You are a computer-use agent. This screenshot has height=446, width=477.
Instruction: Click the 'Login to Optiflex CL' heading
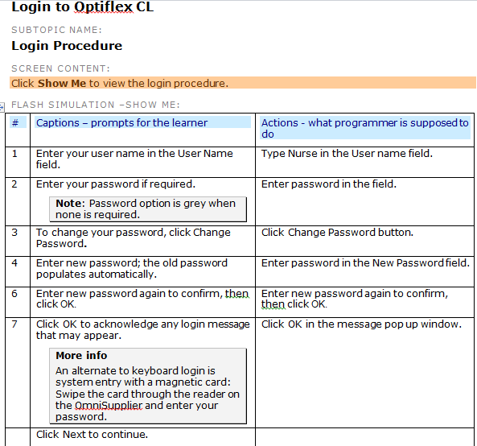pos(82,6)
